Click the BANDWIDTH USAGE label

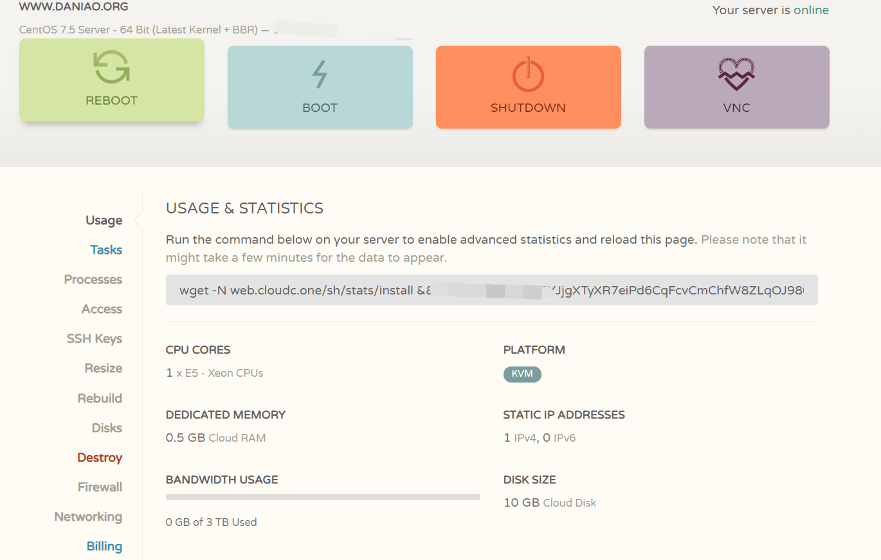[x=222, y=480]
